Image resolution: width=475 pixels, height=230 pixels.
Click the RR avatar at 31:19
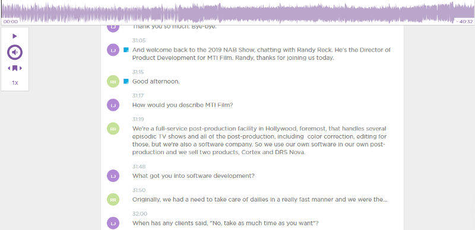[113, 129]
